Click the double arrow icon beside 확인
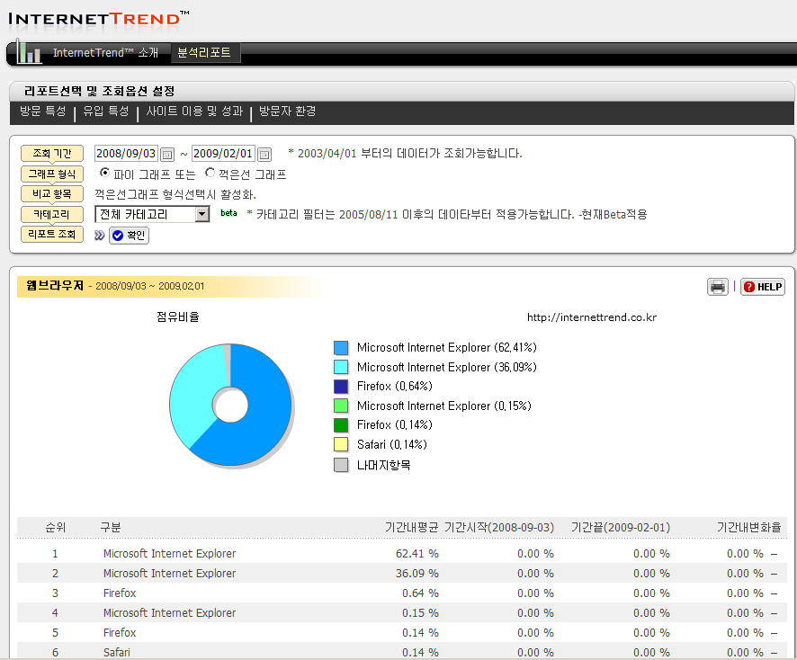797x660 pixels. point(100,236)
